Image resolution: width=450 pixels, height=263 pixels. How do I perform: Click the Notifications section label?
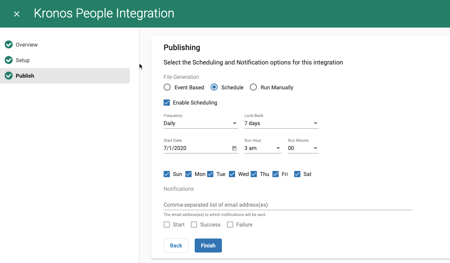coord(178,189)
